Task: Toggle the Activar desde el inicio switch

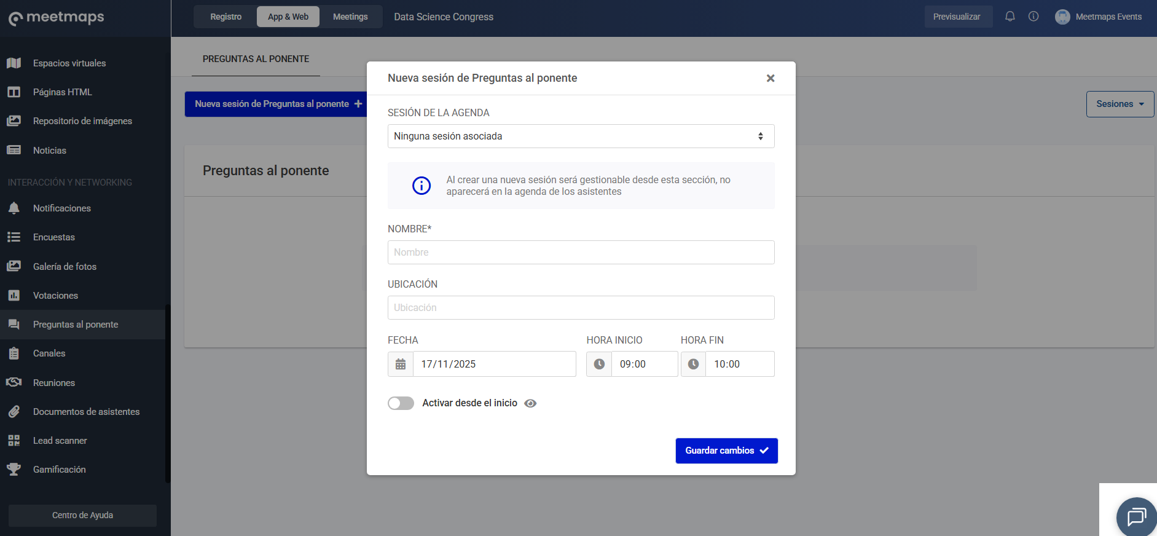Action: tap(401, 403)
